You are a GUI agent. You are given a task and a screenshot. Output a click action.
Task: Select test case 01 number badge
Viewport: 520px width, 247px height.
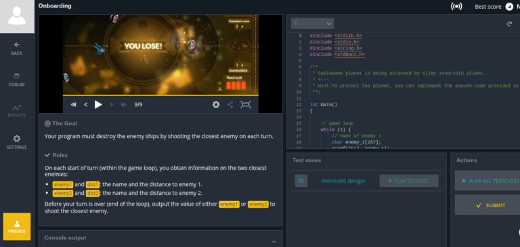pos(301,181)
